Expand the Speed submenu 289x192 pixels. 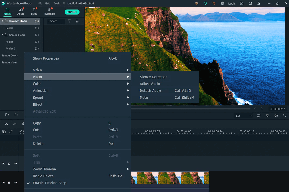pos(78,97)
